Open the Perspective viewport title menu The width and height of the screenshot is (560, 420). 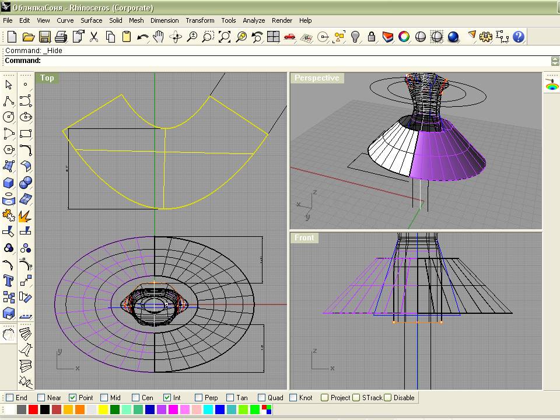tap(316, 78)
